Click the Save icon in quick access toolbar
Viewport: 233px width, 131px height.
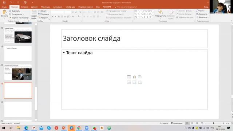[x=4, y=3]
